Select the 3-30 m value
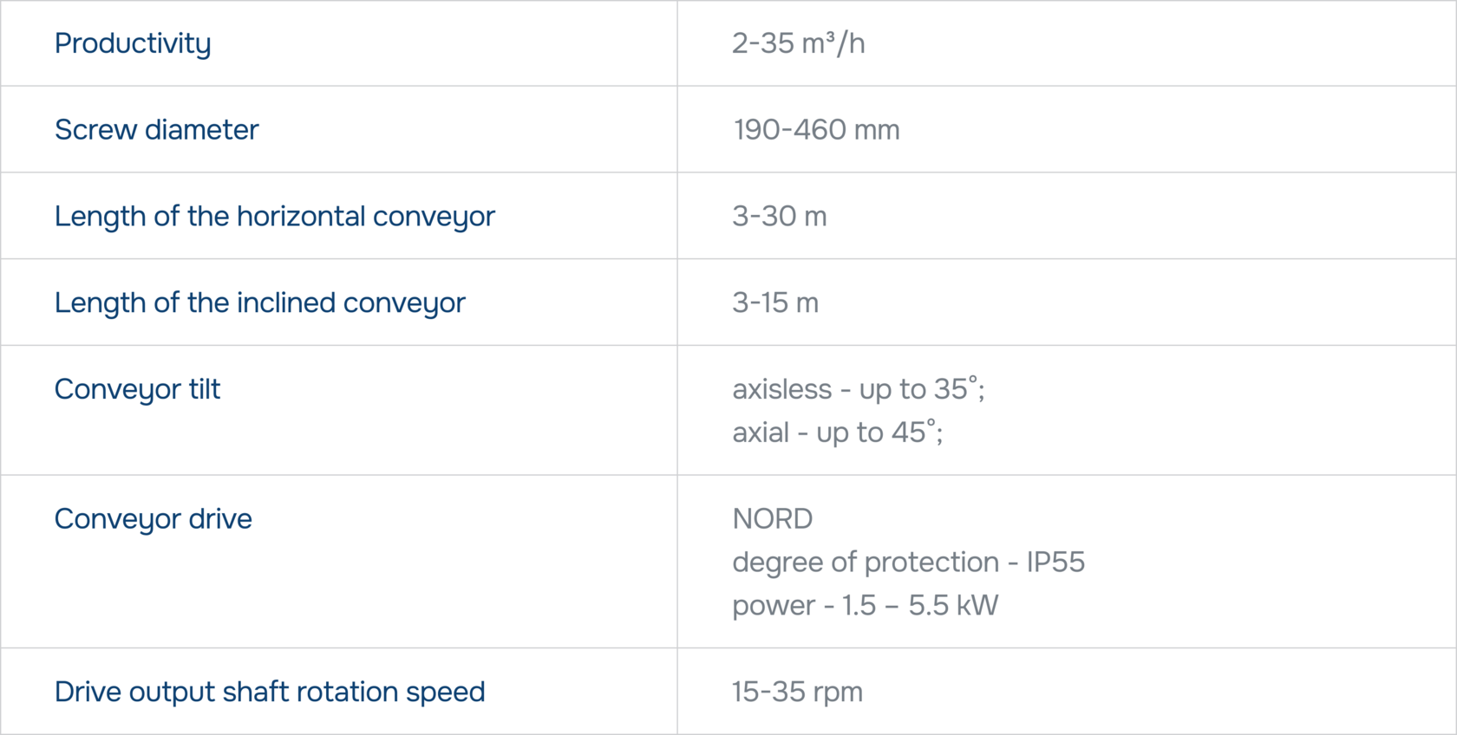This screenshot has width=1457, height=735. click(779, 216)
